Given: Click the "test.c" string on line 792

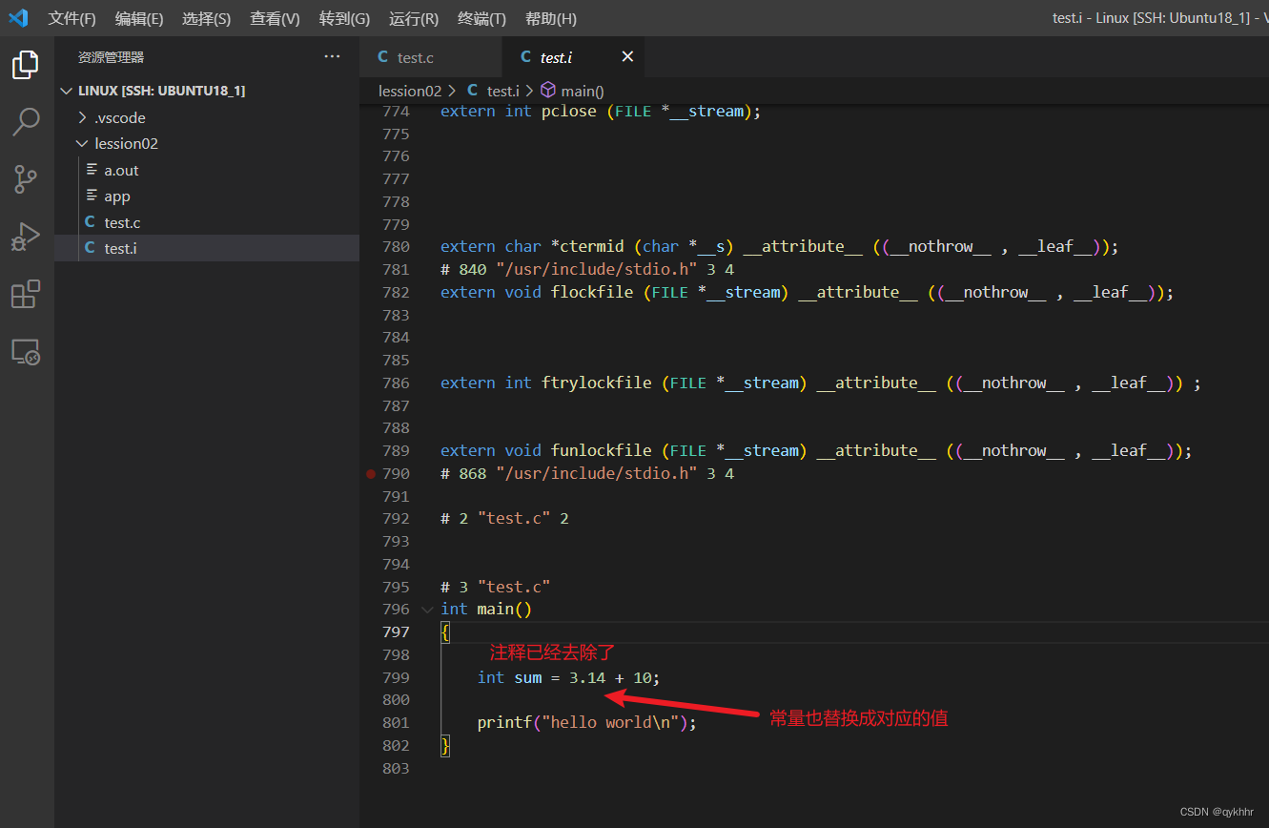Looking at the screenshot, I should coord(514,518).
